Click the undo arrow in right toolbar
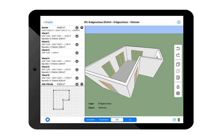 178,49
